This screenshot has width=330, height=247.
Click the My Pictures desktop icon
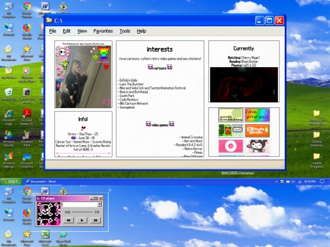9,73
